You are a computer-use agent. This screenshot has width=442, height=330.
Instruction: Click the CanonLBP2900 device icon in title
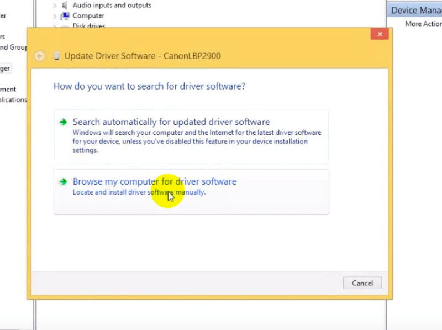pyautogui.click(x=57, y=56)
